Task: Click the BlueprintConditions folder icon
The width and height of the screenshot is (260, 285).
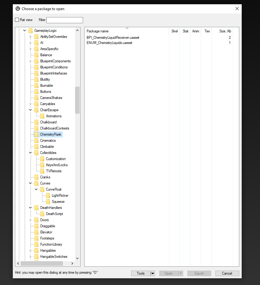Action: point(37,67)
